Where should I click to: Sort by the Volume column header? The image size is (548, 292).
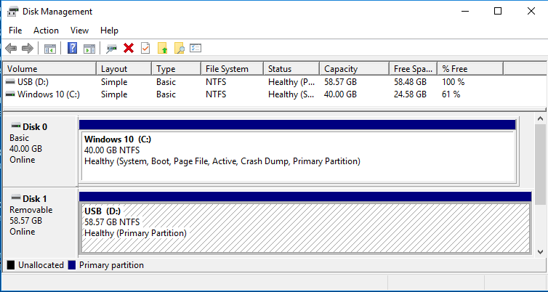(x=49, y=69)
